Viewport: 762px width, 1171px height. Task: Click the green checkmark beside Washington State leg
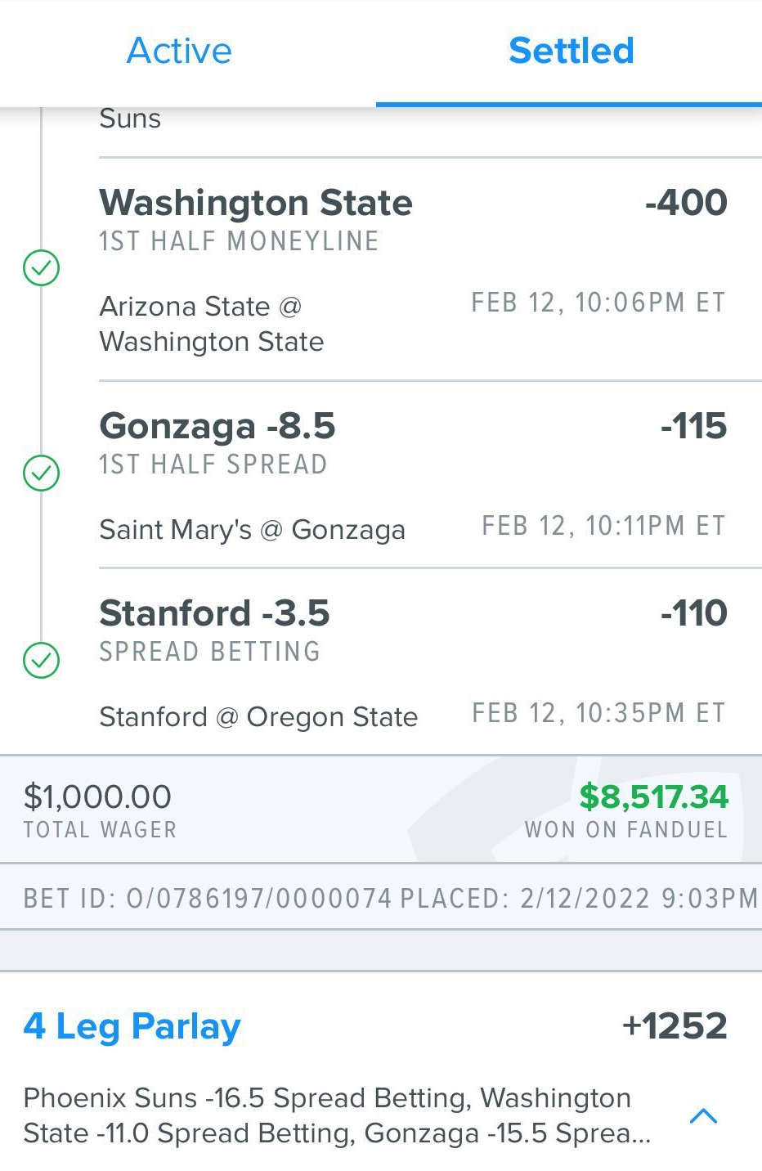coord(41,267)
